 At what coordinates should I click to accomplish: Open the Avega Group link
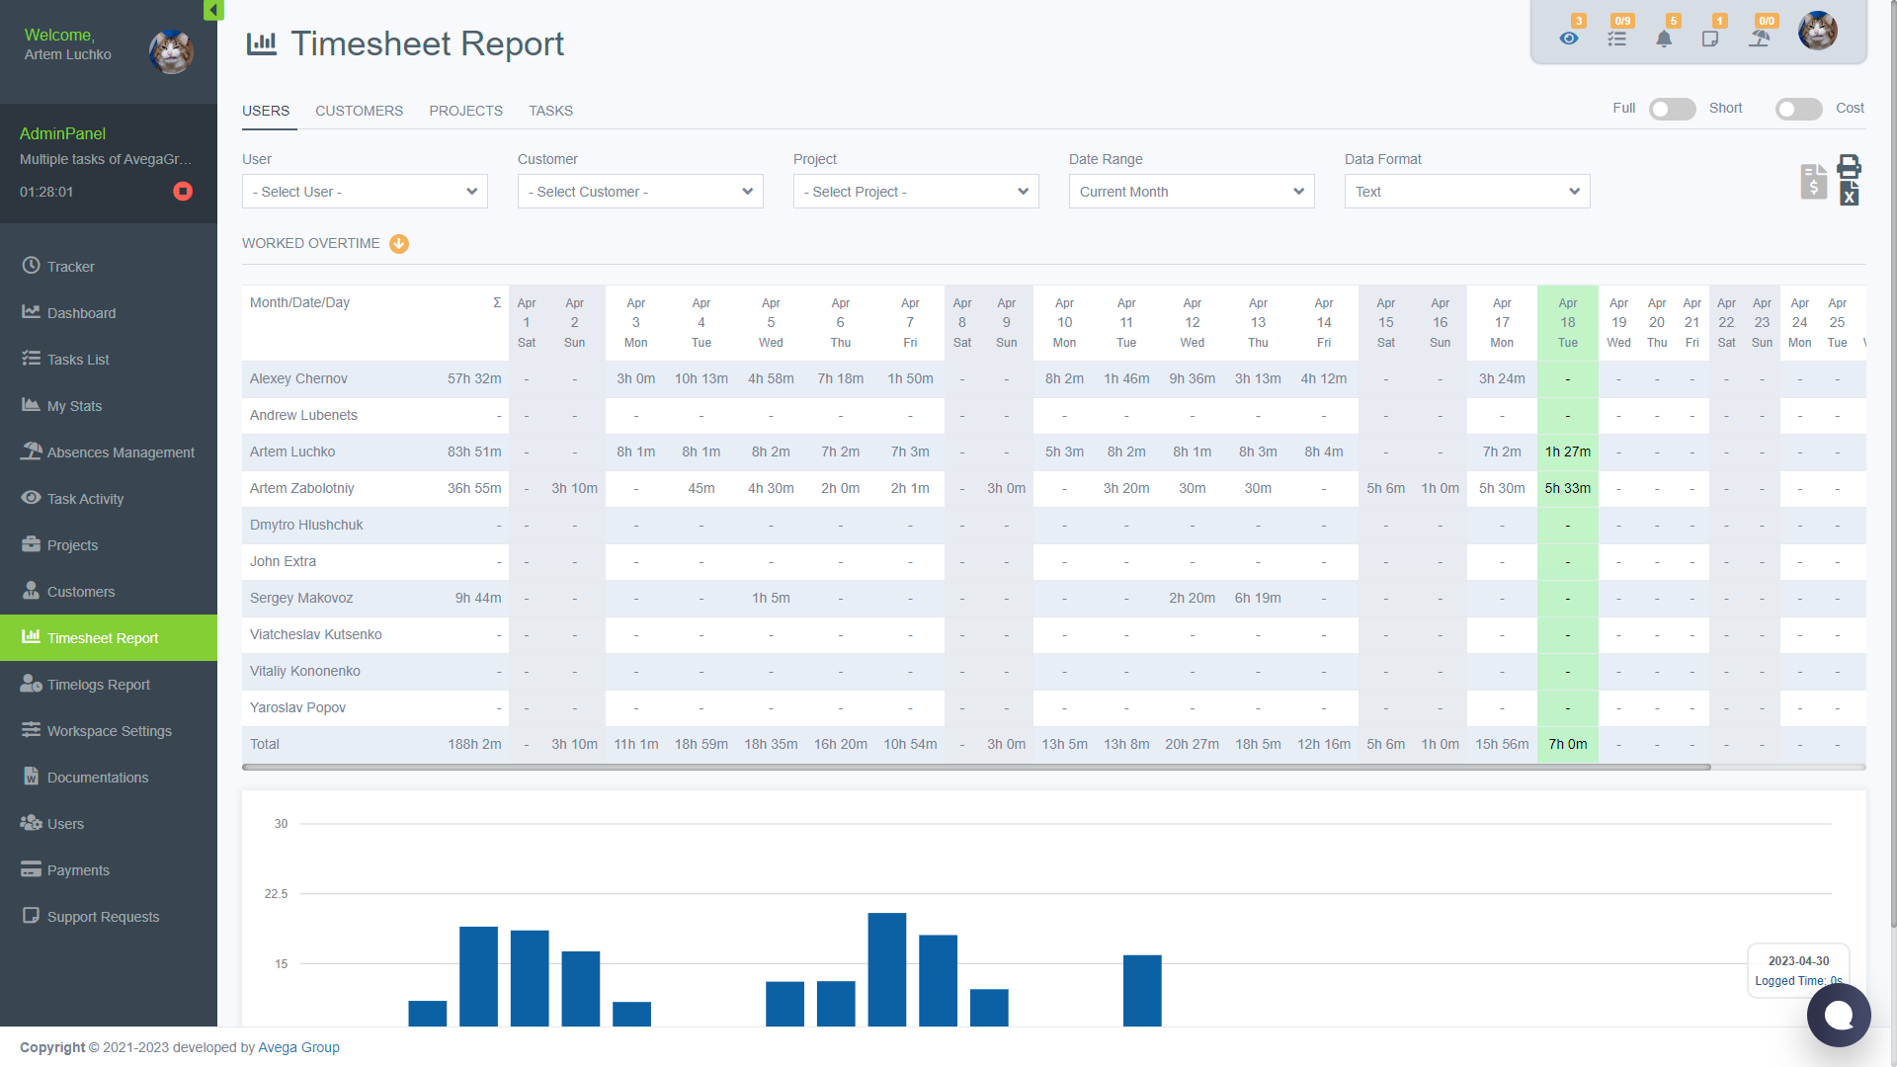click(x=298, y=1047)
